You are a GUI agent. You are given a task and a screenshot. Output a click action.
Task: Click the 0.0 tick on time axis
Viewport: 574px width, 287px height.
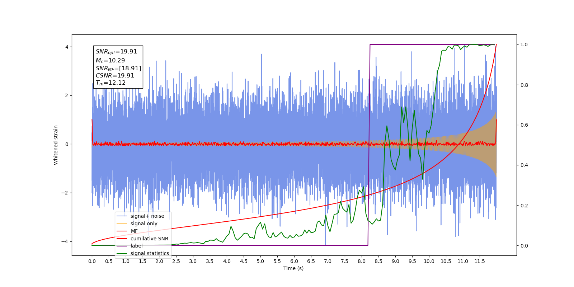(92, 261)
